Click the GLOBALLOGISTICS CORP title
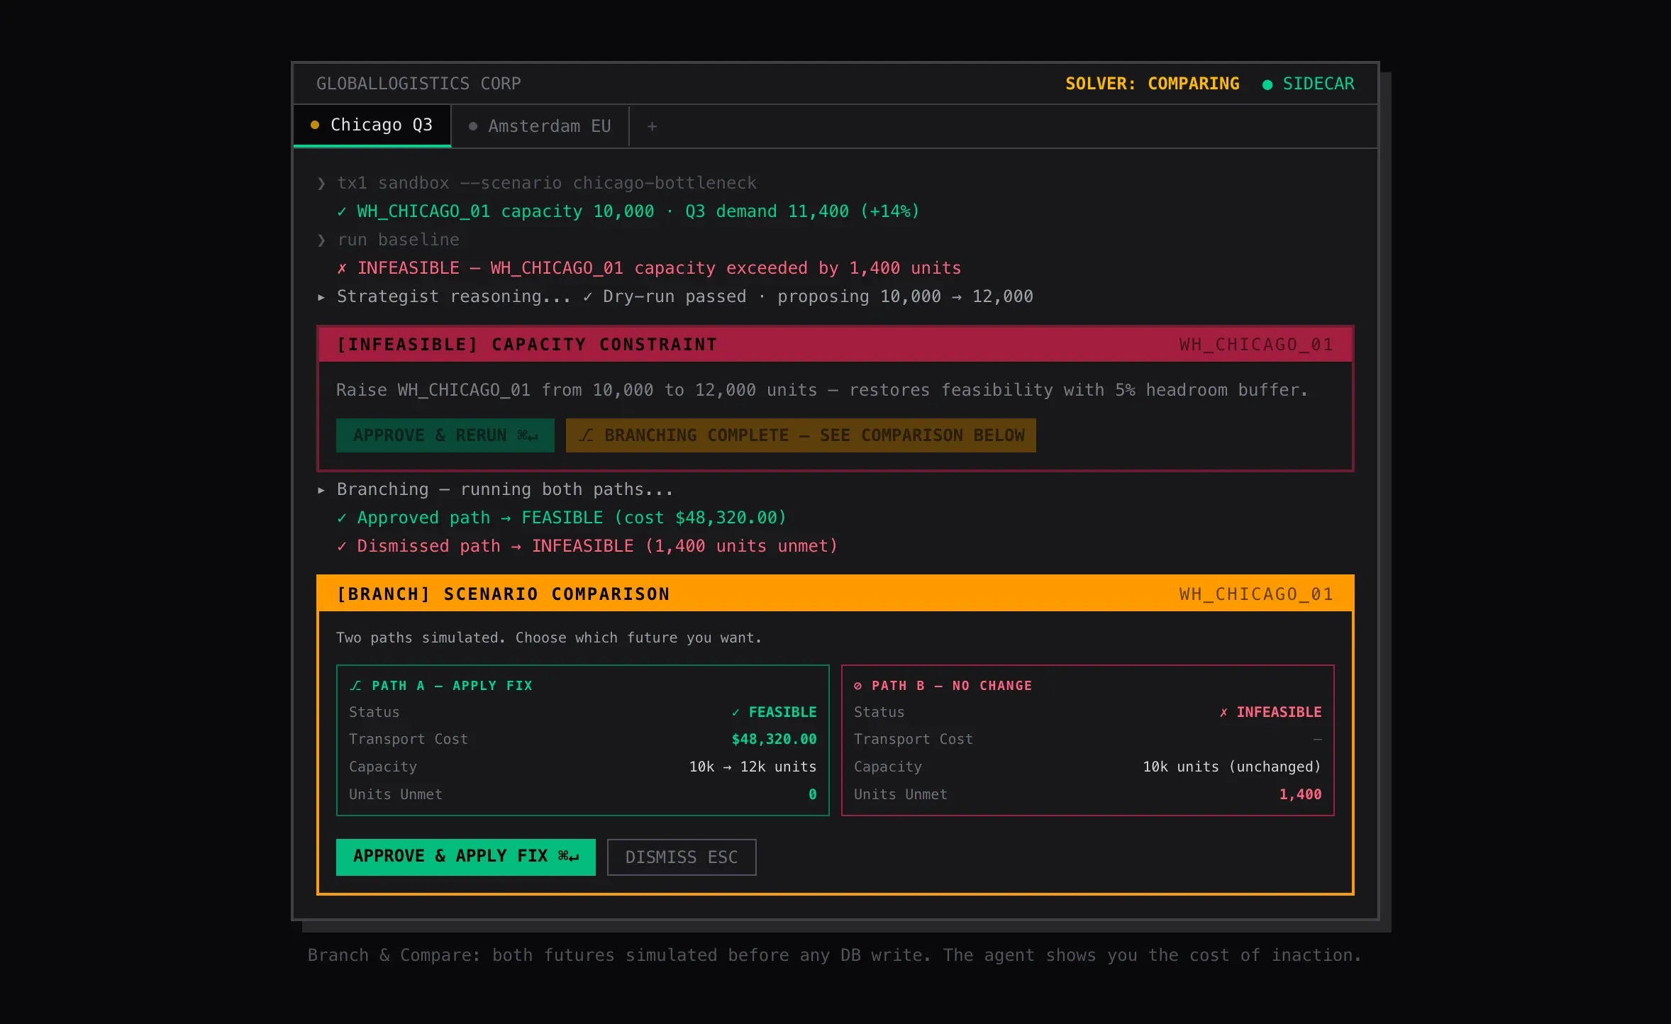Screen dimensions: 1671x1024 (418, 84)
